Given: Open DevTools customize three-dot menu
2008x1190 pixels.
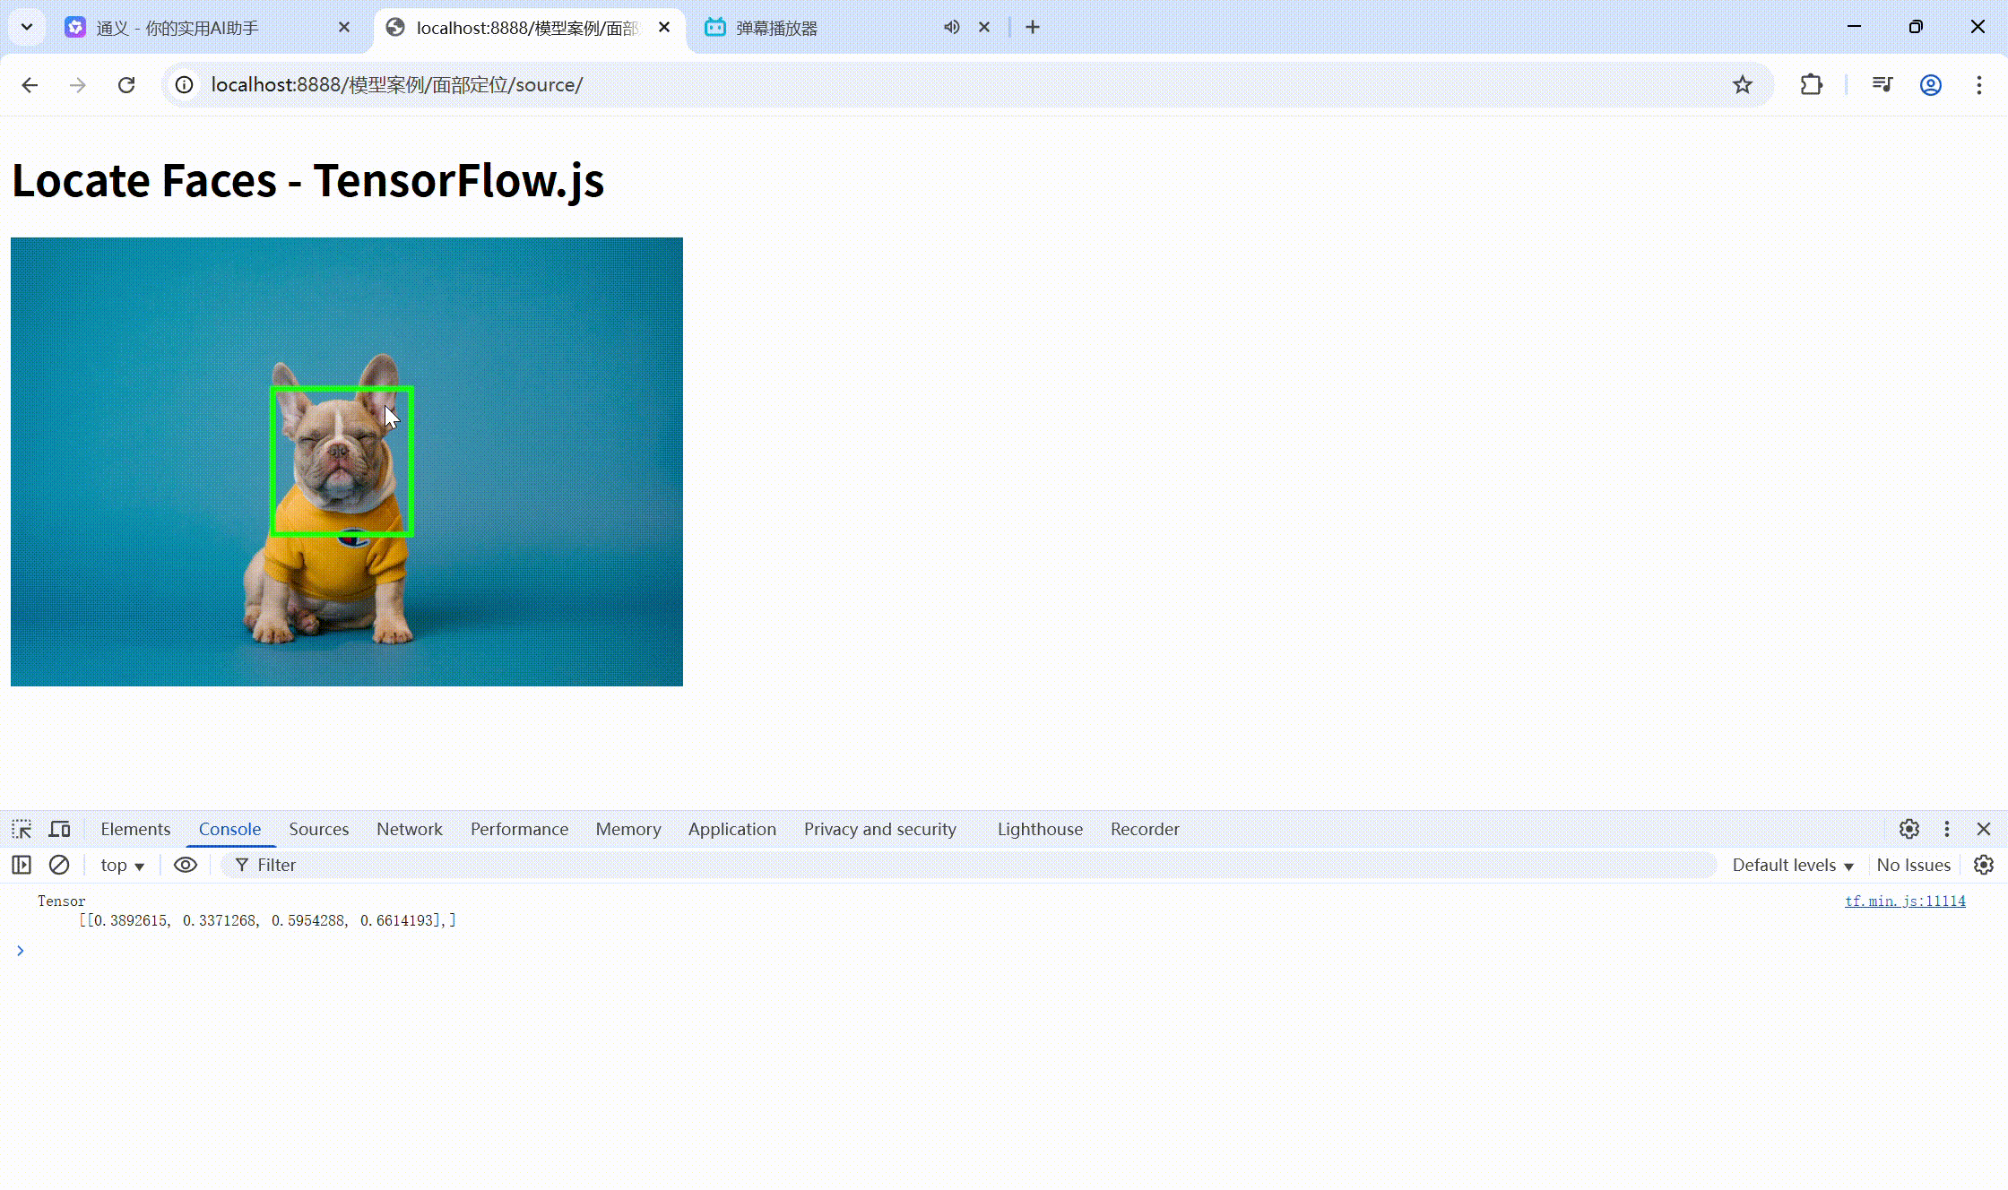Looking at the screenshot, I should coord(1947,830).
